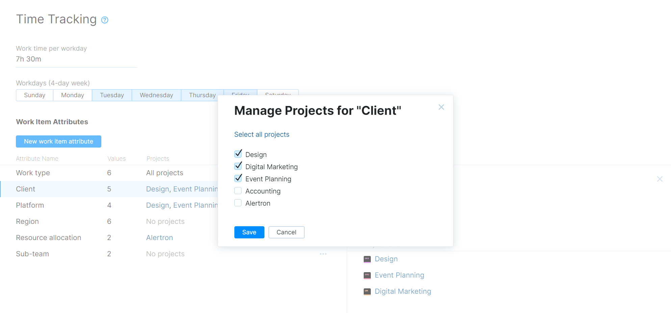Save the project selection
The width and height of the screenshot is (671, 313).
[249, 232]
